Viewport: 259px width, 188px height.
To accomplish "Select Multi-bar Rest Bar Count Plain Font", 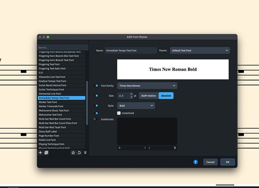I will 61,123.
